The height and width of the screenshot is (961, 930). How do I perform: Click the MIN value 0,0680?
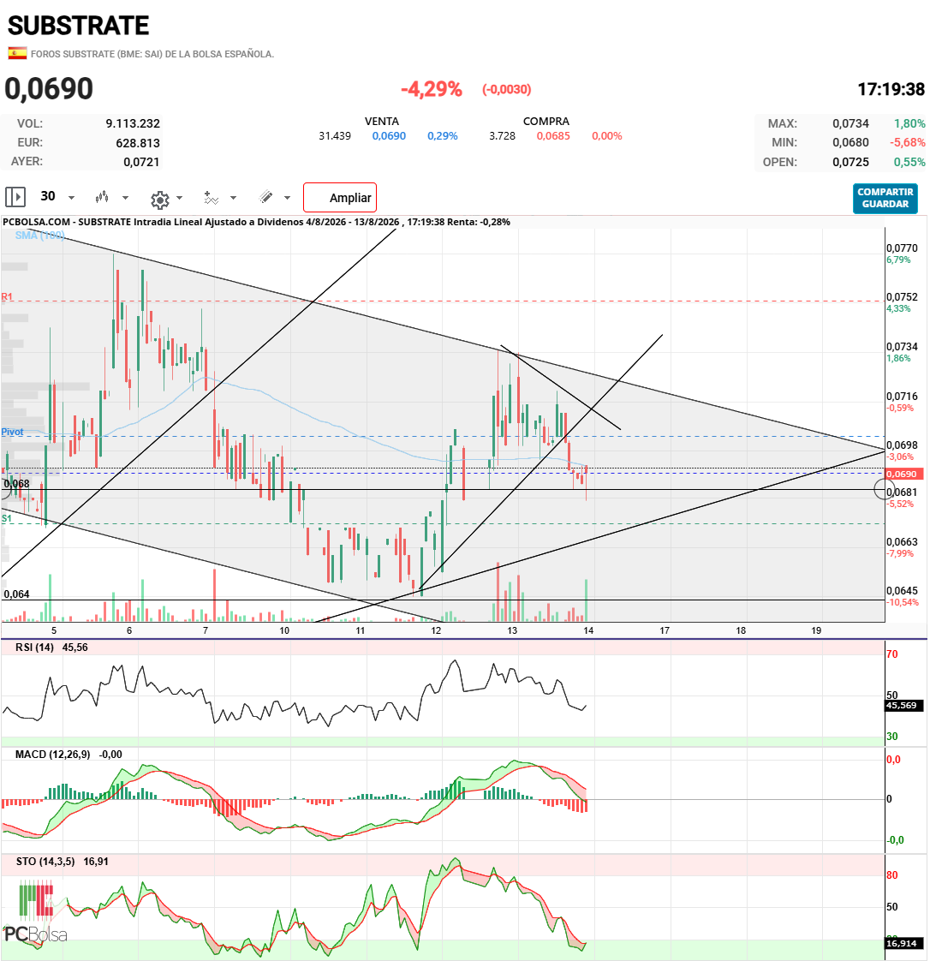coord(850,143)
